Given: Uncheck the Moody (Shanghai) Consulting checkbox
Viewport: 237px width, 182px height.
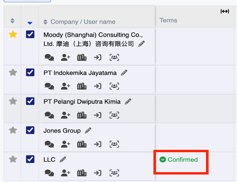Looking at the screenshot, I should [x=30, y=34].
